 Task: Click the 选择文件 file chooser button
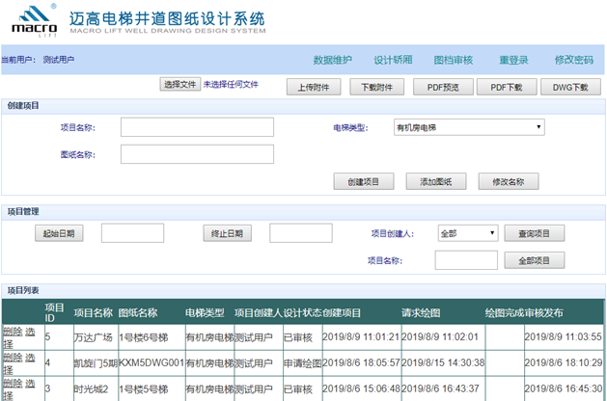pos(179,85)
